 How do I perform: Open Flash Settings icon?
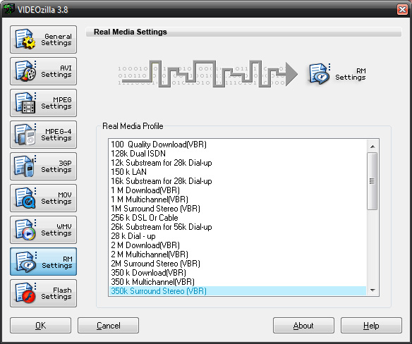coord(25,293)
